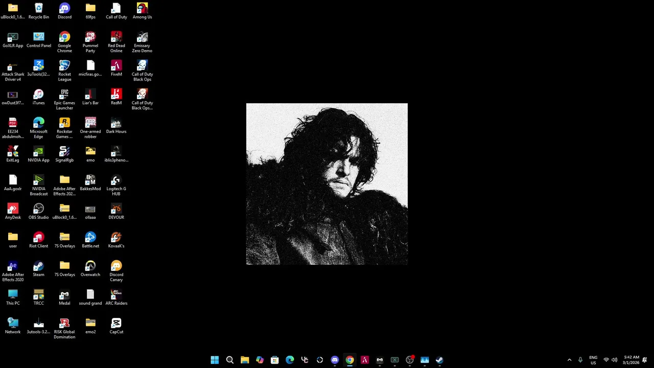654x368 pixels.
Task: Select the Riot Client desktop icon
Action: pyautogui.click(x=39, y=240)
